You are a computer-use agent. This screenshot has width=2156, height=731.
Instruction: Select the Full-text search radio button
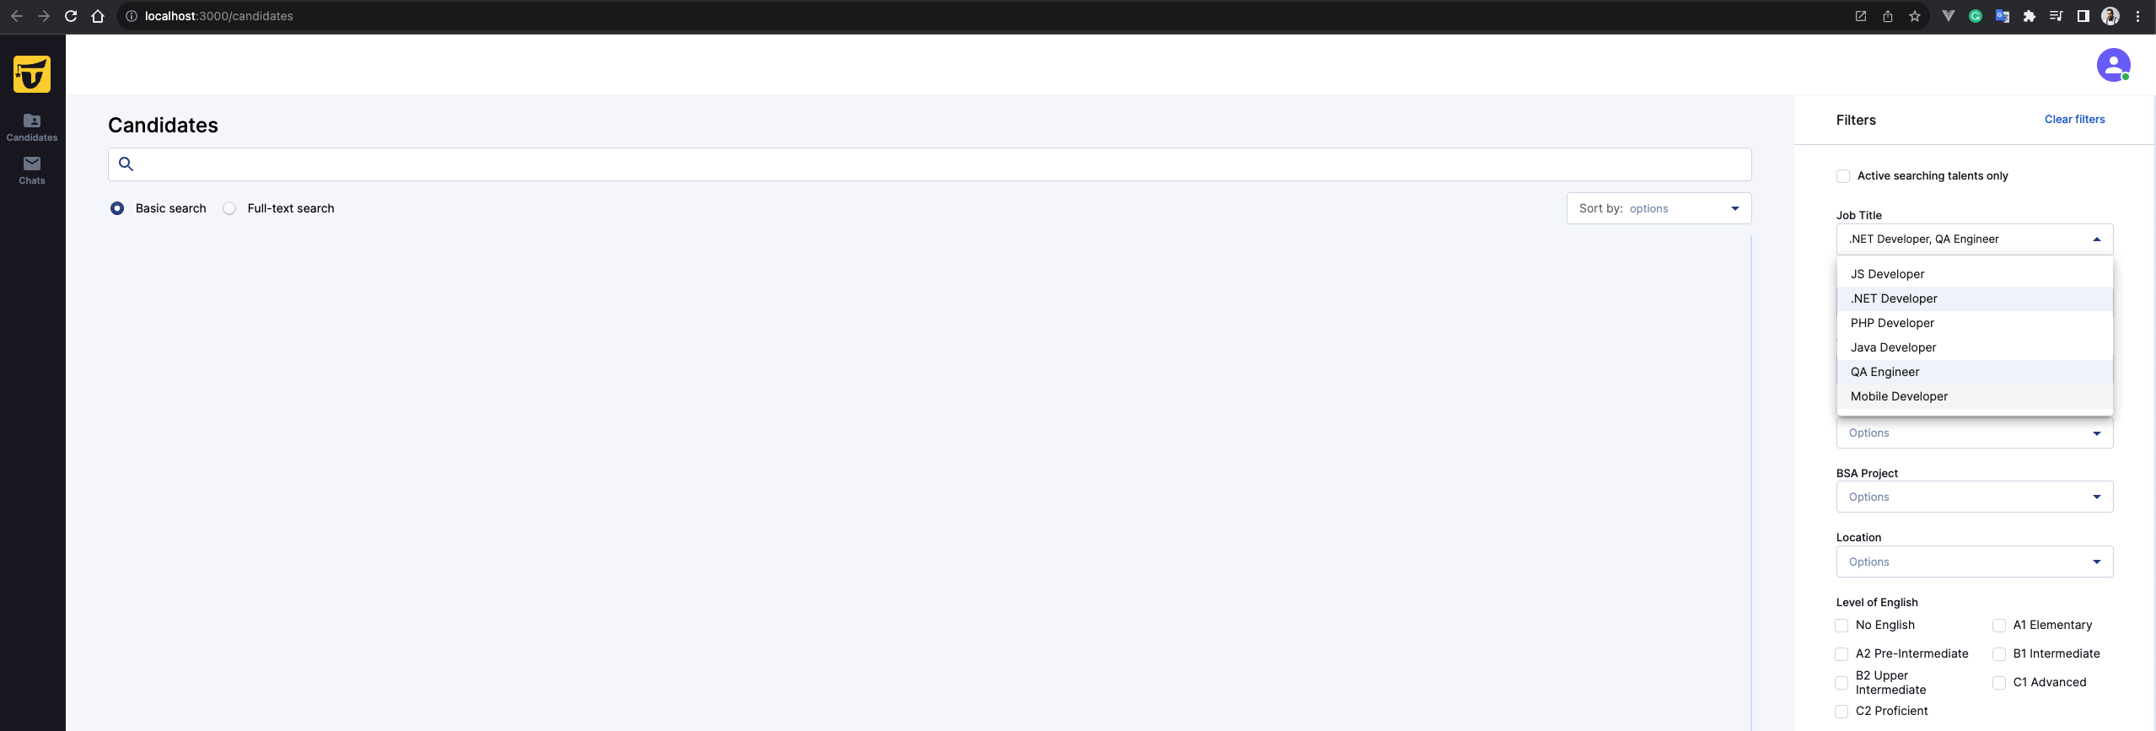pos(229,208)
